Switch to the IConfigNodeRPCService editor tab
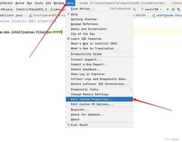 (x=48, y=15)
